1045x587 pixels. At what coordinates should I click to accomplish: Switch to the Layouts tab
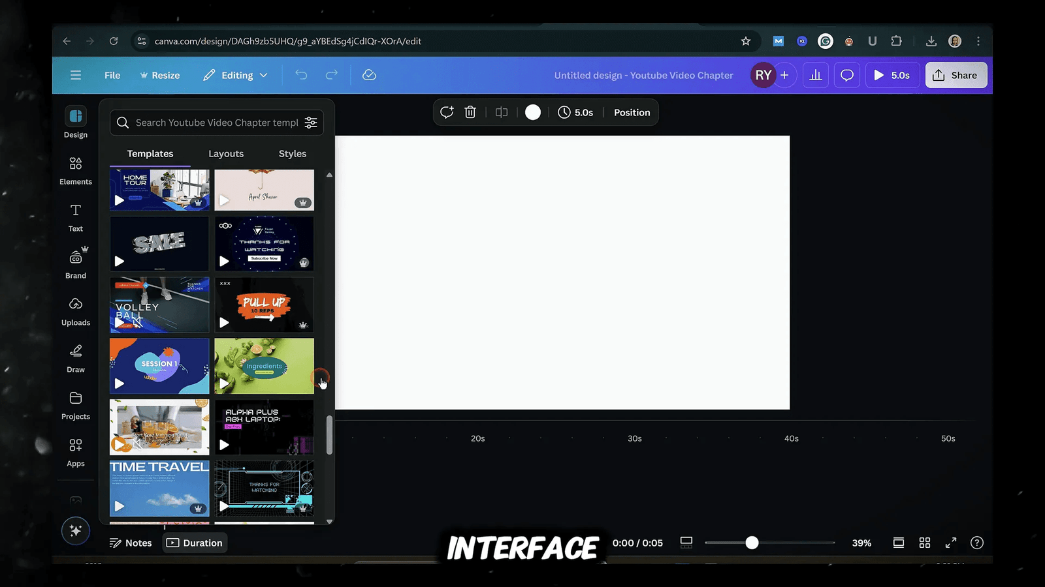(226, 153)
